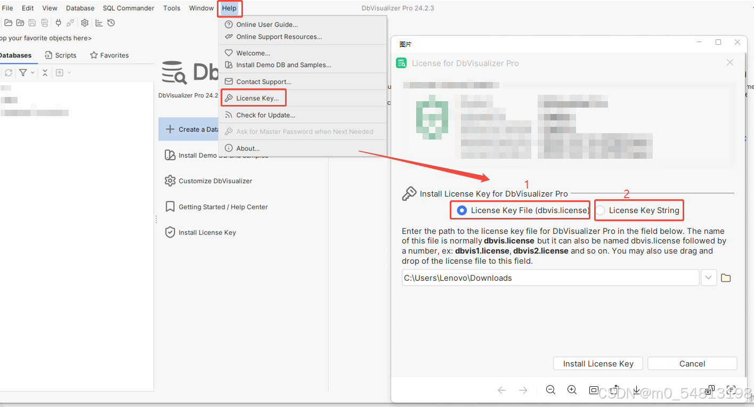Click the Help menu in menu bar
Image resolution: width=754 pixels, height=407 pixels.
pyautogui.click(x=229, y=8)
